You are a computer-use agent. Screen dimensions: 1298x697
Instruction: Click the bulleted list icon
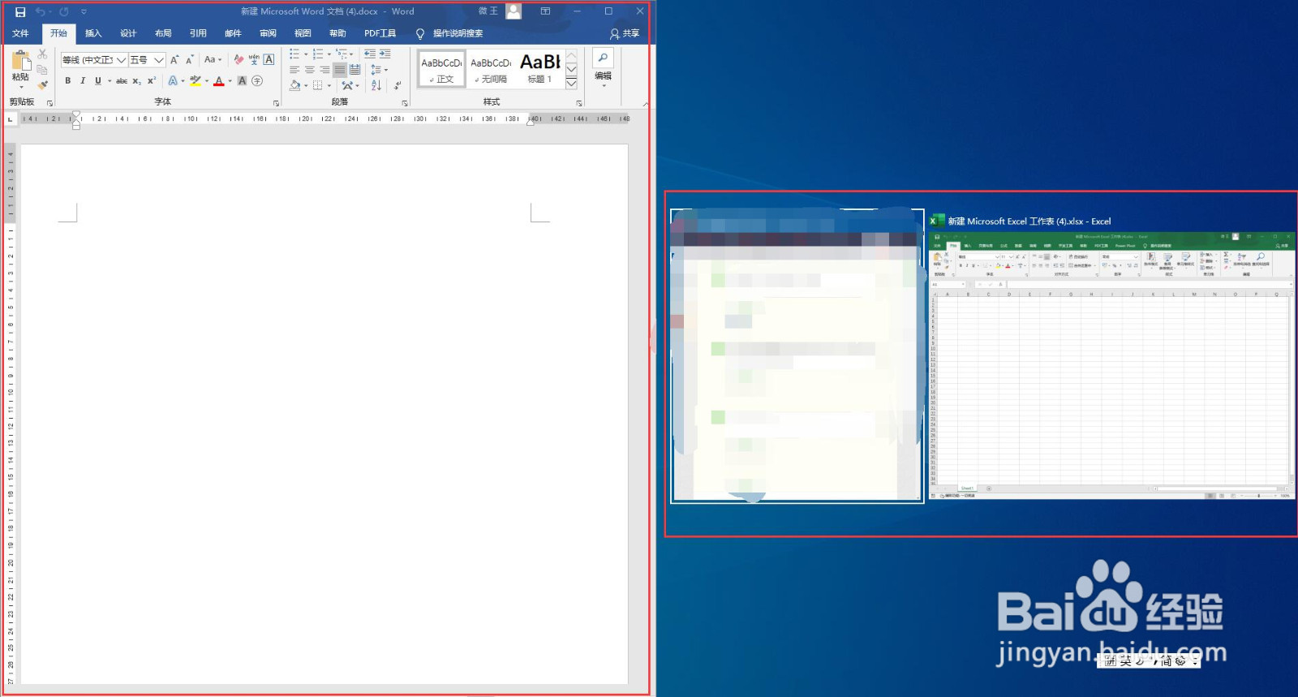(294, 54)
